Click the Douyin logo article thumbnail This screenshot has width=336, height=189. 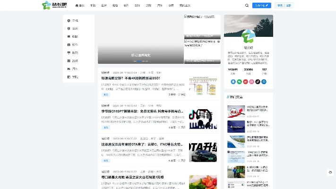coord(203,119)
